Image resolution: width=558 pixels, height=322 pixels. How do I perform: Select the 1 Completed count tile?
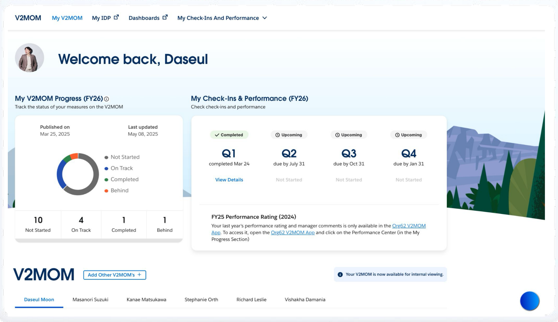coord(124,225)
